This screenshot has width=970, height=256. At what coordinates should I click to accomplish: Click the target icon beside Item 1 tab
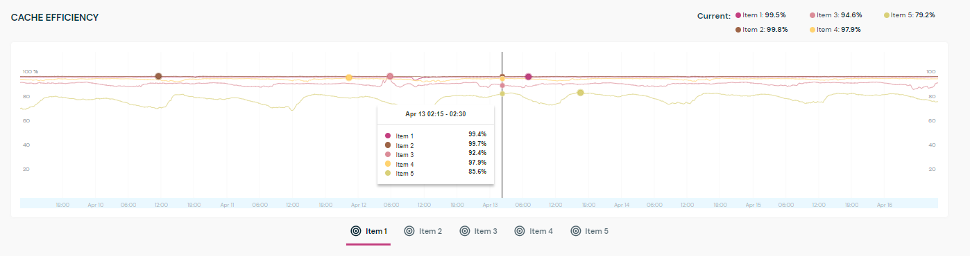pyautogui.click(x=356, y=231)
